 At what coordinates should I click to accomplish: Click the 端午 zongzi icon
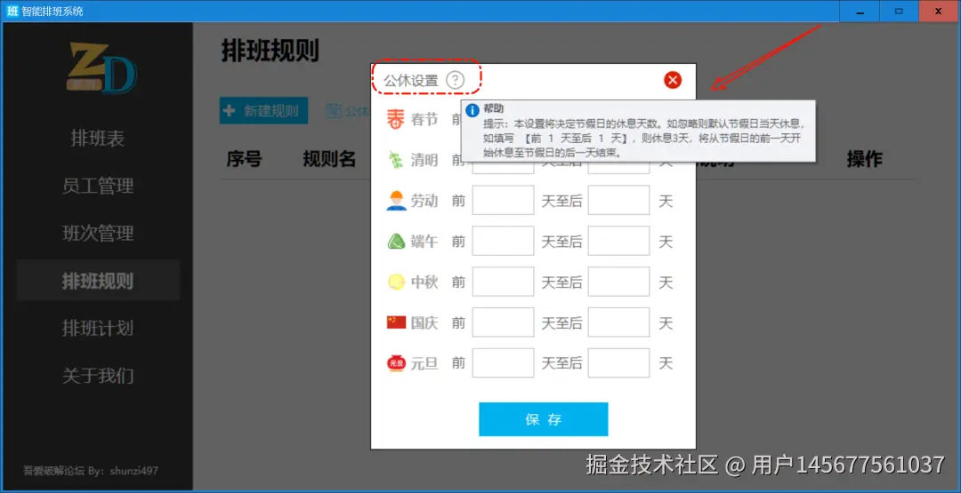click(x=396, y=242)
